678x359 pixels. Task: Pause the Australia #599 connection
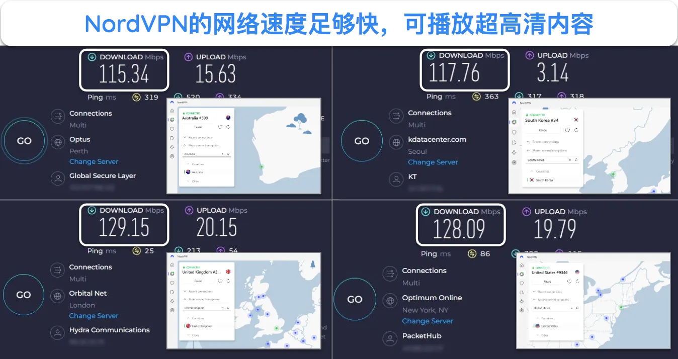198,127
